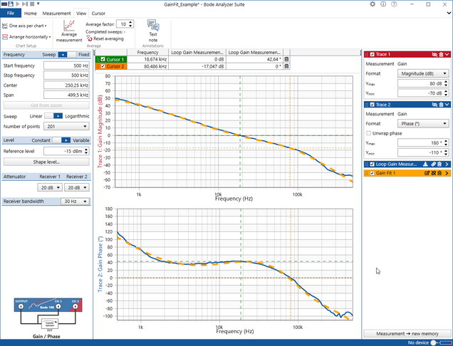Click the save icon in quick access toolbar
The height and width of the screenshot is (346, 453).
pos(11,4)
